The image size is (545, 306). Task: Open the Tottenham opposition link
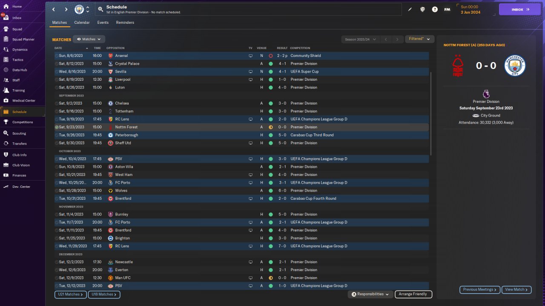[124, 111]
